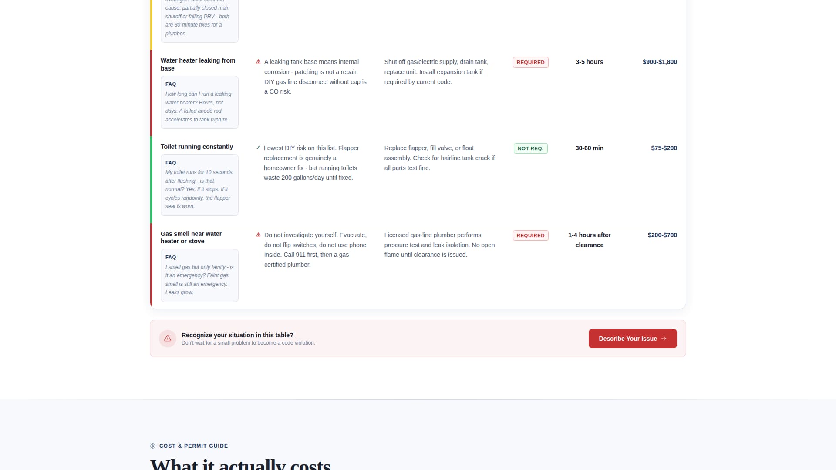836x470 pixels.
Task: Click the $900-$1,800 price
Action: click(x=660, y=62)
